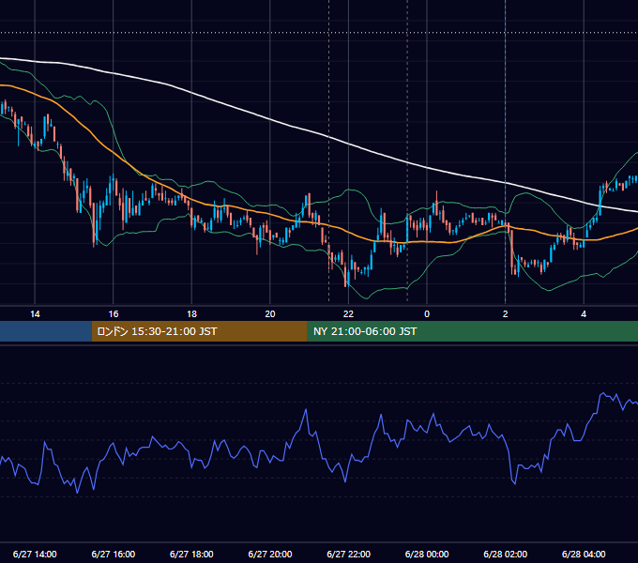
Task: Click time axis label 2
Action: 506,314
